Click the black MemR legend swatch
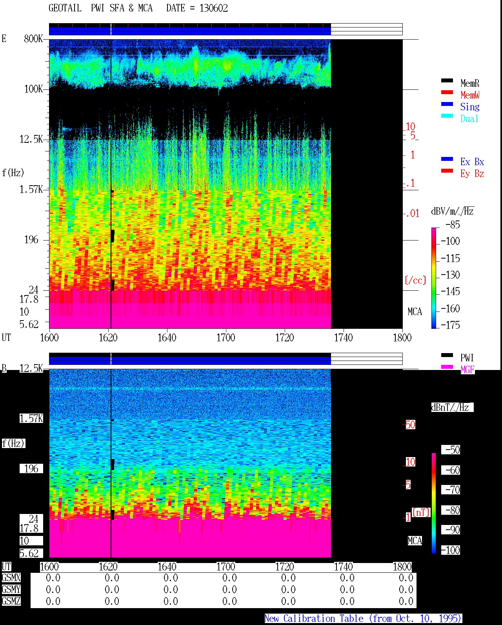 click(447, 80)
